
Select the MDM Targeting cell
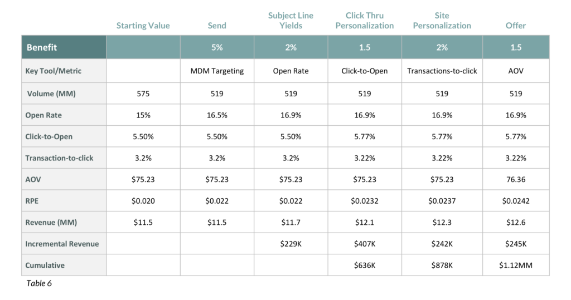[x=217, y=71]
